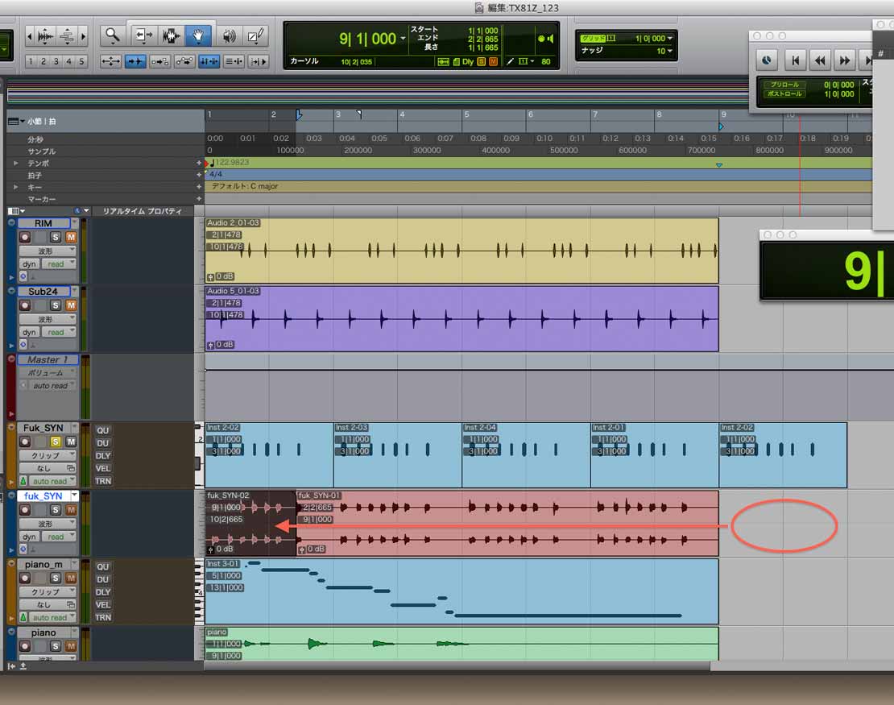
Task: Open the fuk_SYN audio track name dropdown arrow
Action: (x=74, y=496)
